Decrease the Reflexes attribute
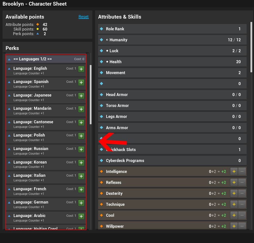254x243 pixels. tap(242, 183)
